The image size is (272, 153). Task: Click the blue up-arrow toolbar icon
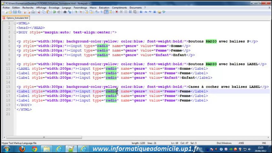coord(146,12)
